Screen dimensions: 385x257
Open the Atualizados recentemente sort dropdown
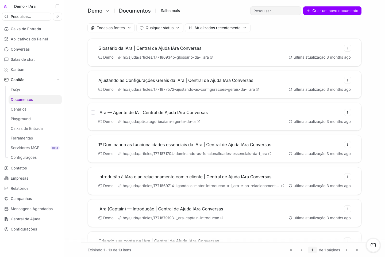click(x=218, y=28)
